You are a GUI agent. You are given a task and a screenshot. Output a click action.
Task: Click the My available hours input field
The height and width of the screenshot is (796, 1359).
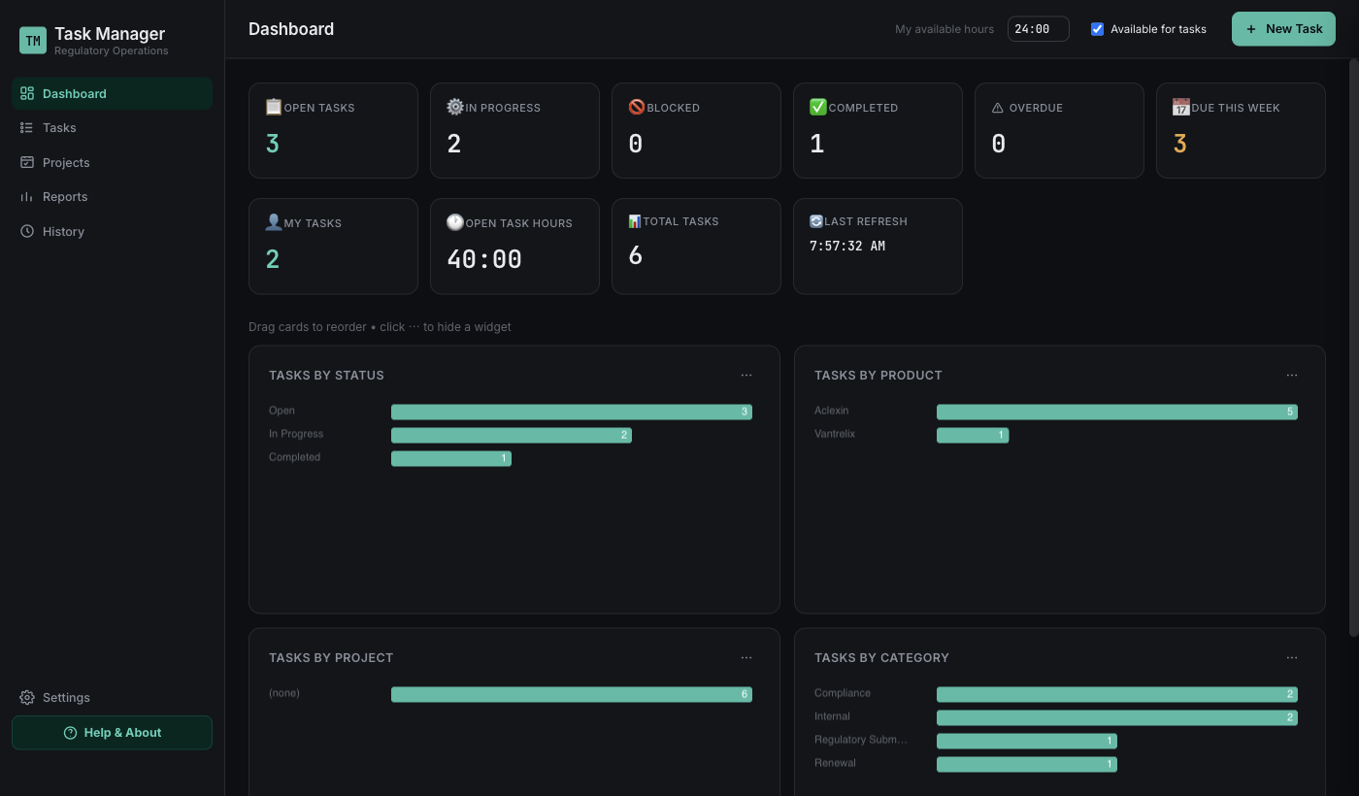[1039, 29]
